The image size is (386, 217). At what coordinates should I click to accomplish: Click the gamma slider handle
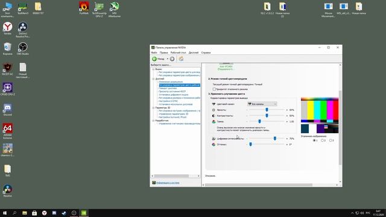259,122
